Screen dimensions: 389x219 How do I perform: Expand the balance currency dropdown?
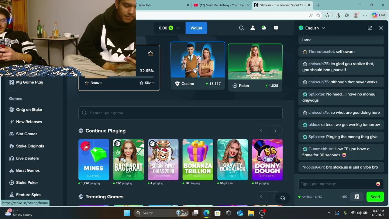pyautogui.click(x=178, y=28)
